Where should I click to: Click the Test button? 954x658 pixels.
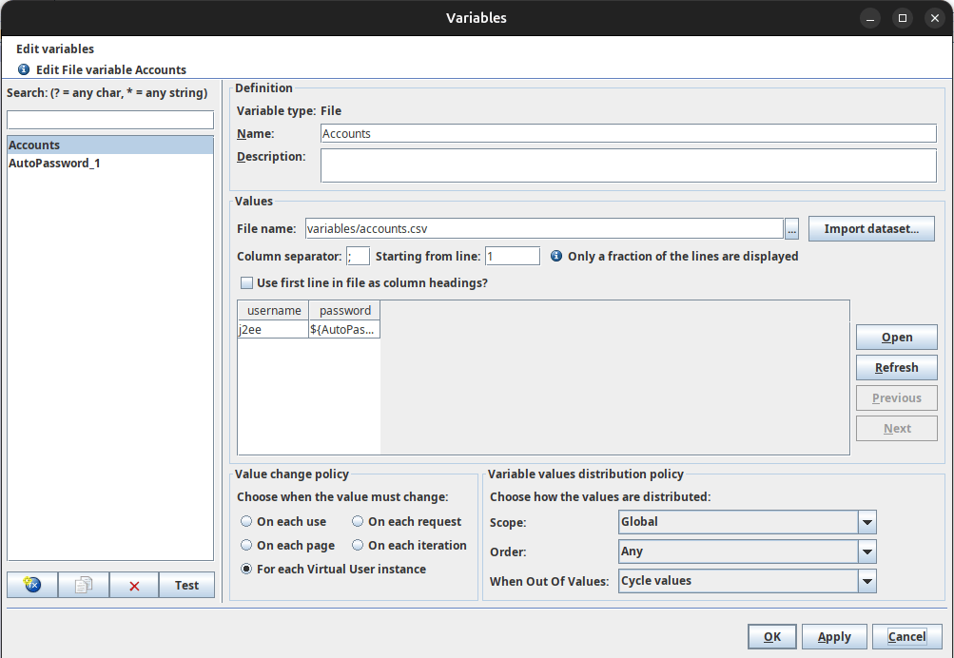point(186,585)
